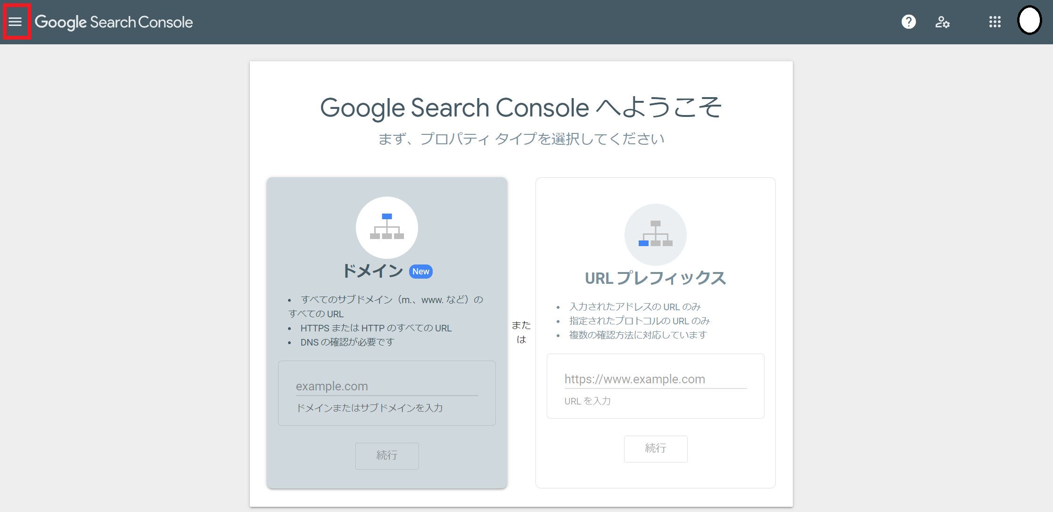This screenshot has height=512, width=1053.
Task: Click the URL プレフィックス sitemap icon
Action: click(x=655, y=234)
